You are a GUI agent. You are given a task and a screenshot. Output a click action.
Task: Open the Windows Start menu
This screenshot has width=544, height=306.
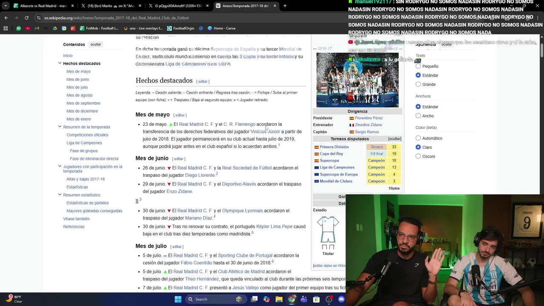click(x=178, y=299)
